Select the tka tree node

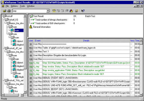coord(16,91)
